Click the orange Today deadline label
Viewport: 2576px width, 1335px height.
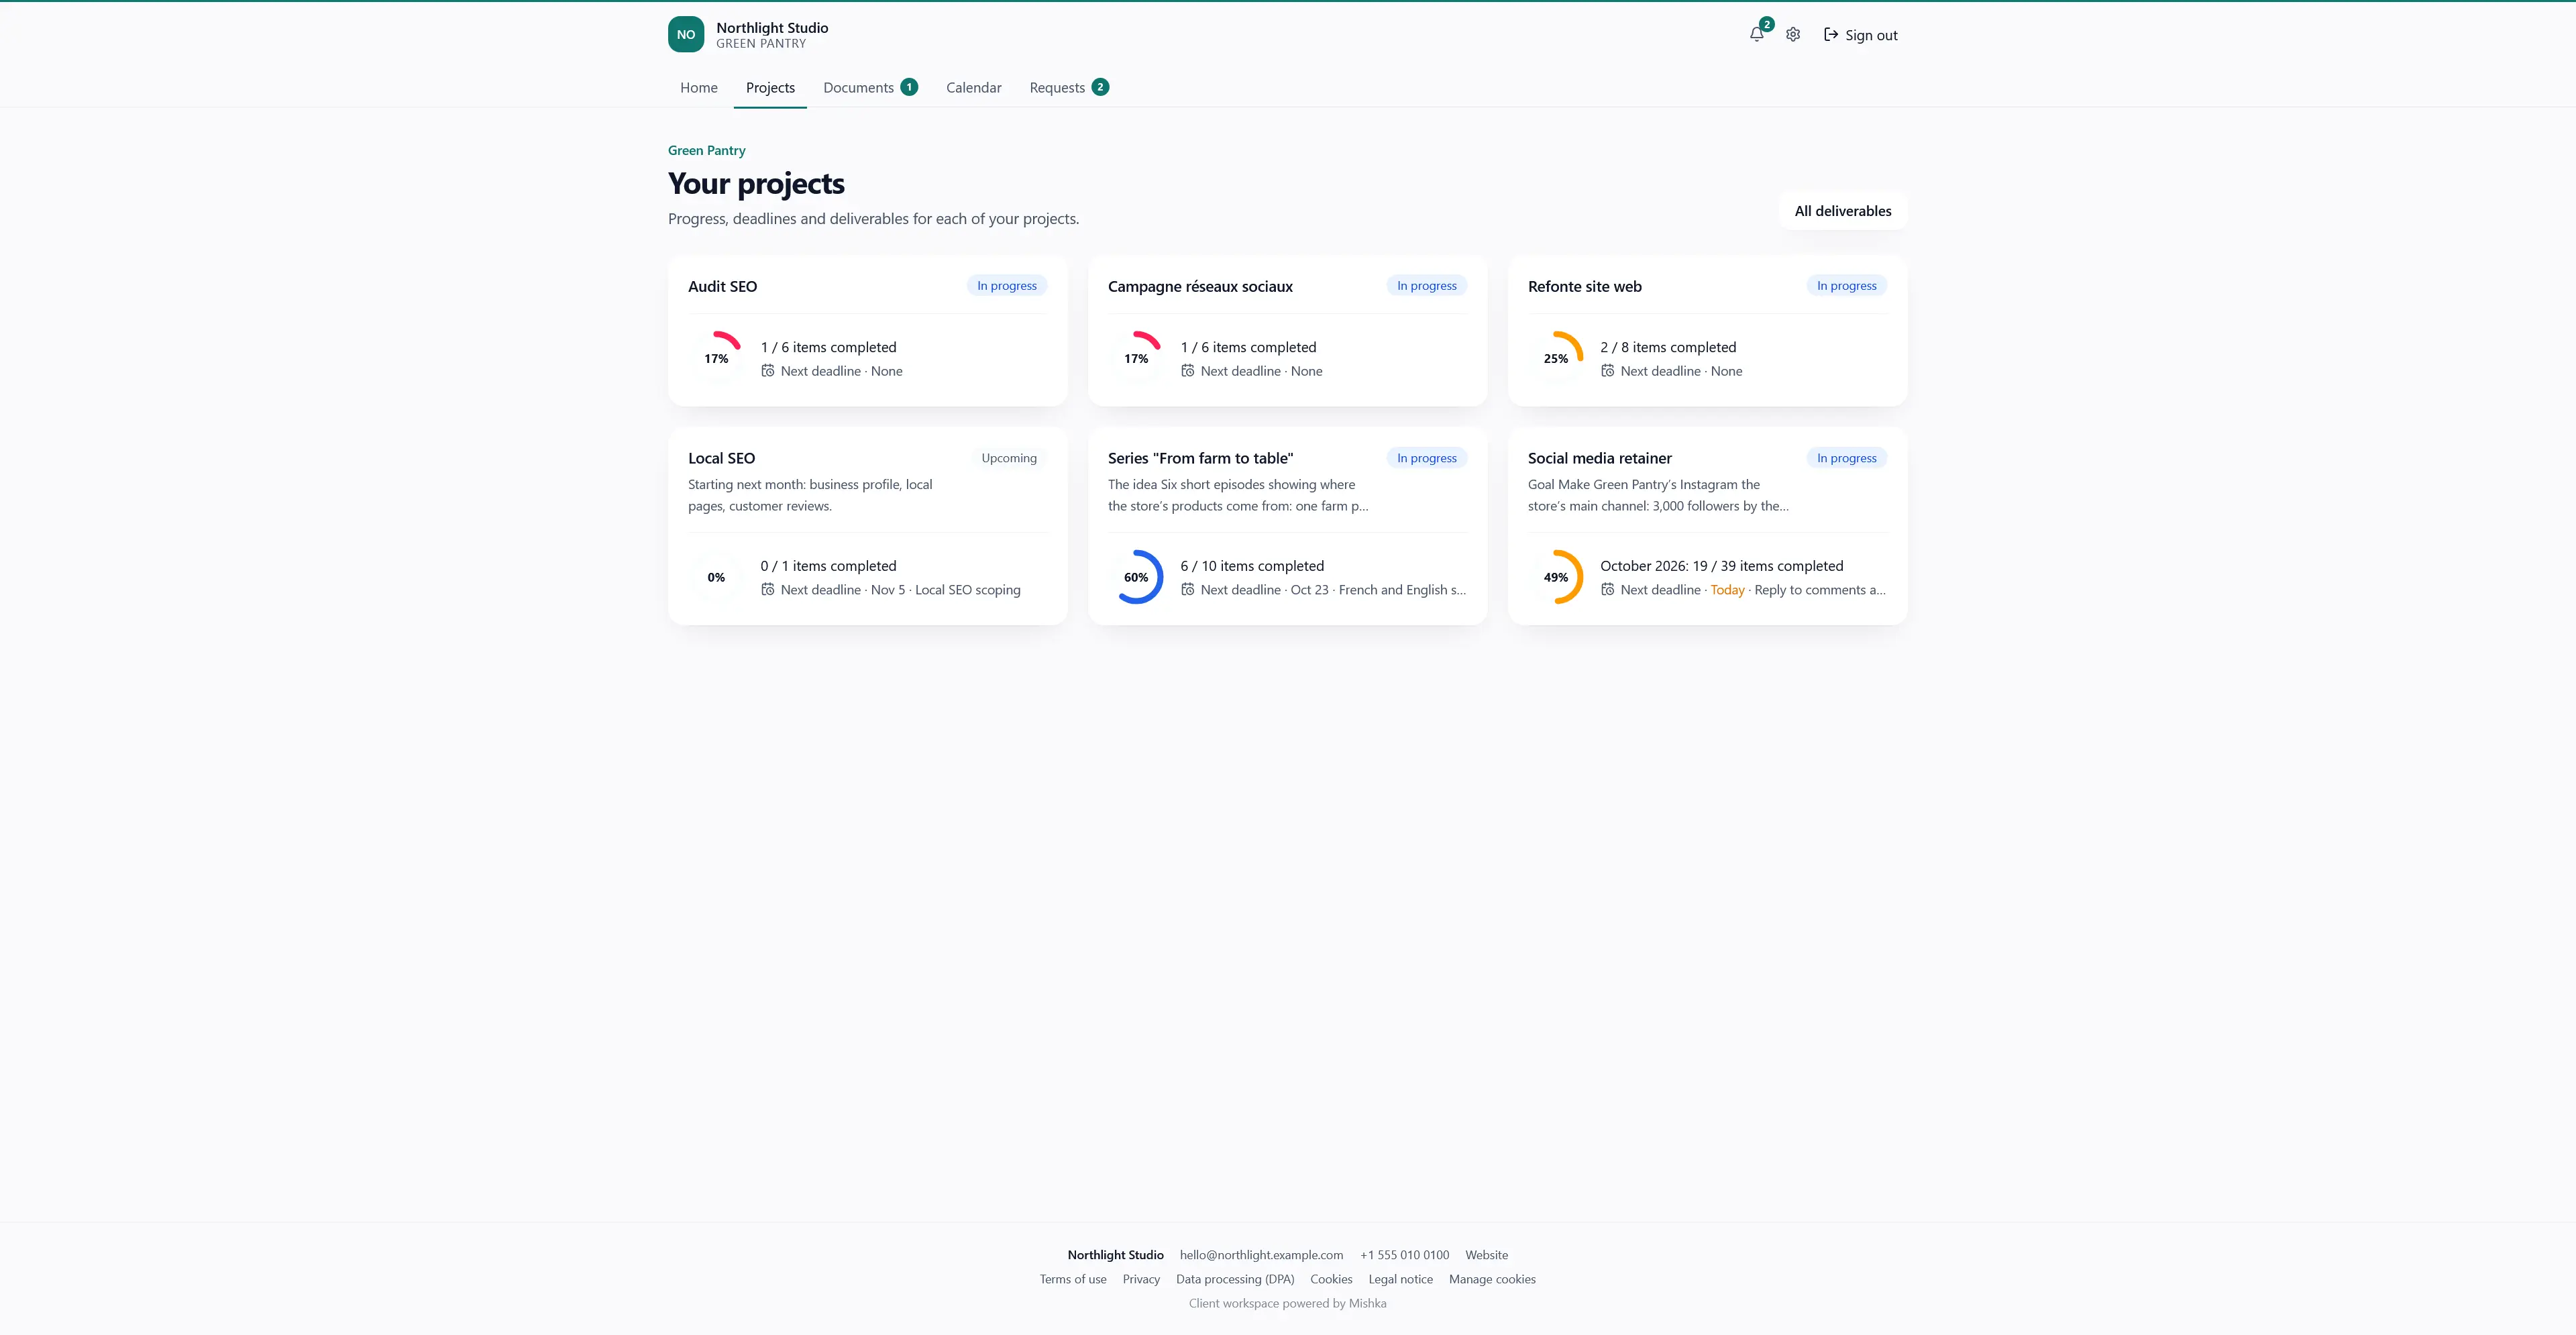pos(1727,590)
